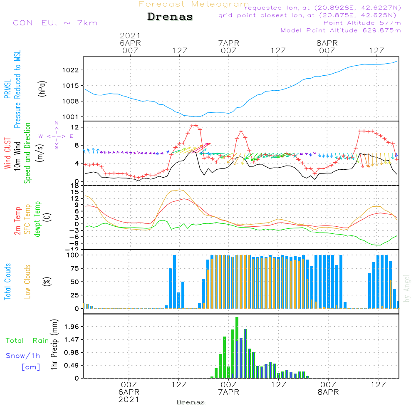The height and width of the screenshot is (416, 416).
Task: Click the dewpt Temp legend label
Action: (37, 219)
